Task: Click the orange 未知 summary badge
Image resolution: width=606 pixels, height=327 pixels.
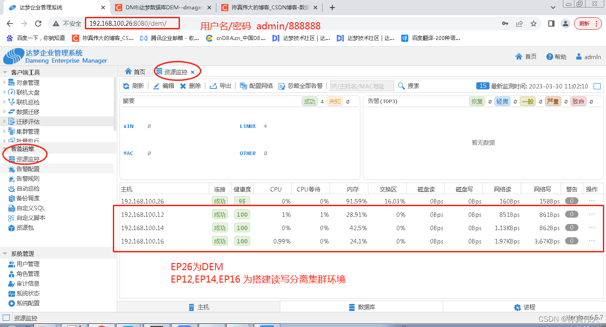Action: [335, 101]
